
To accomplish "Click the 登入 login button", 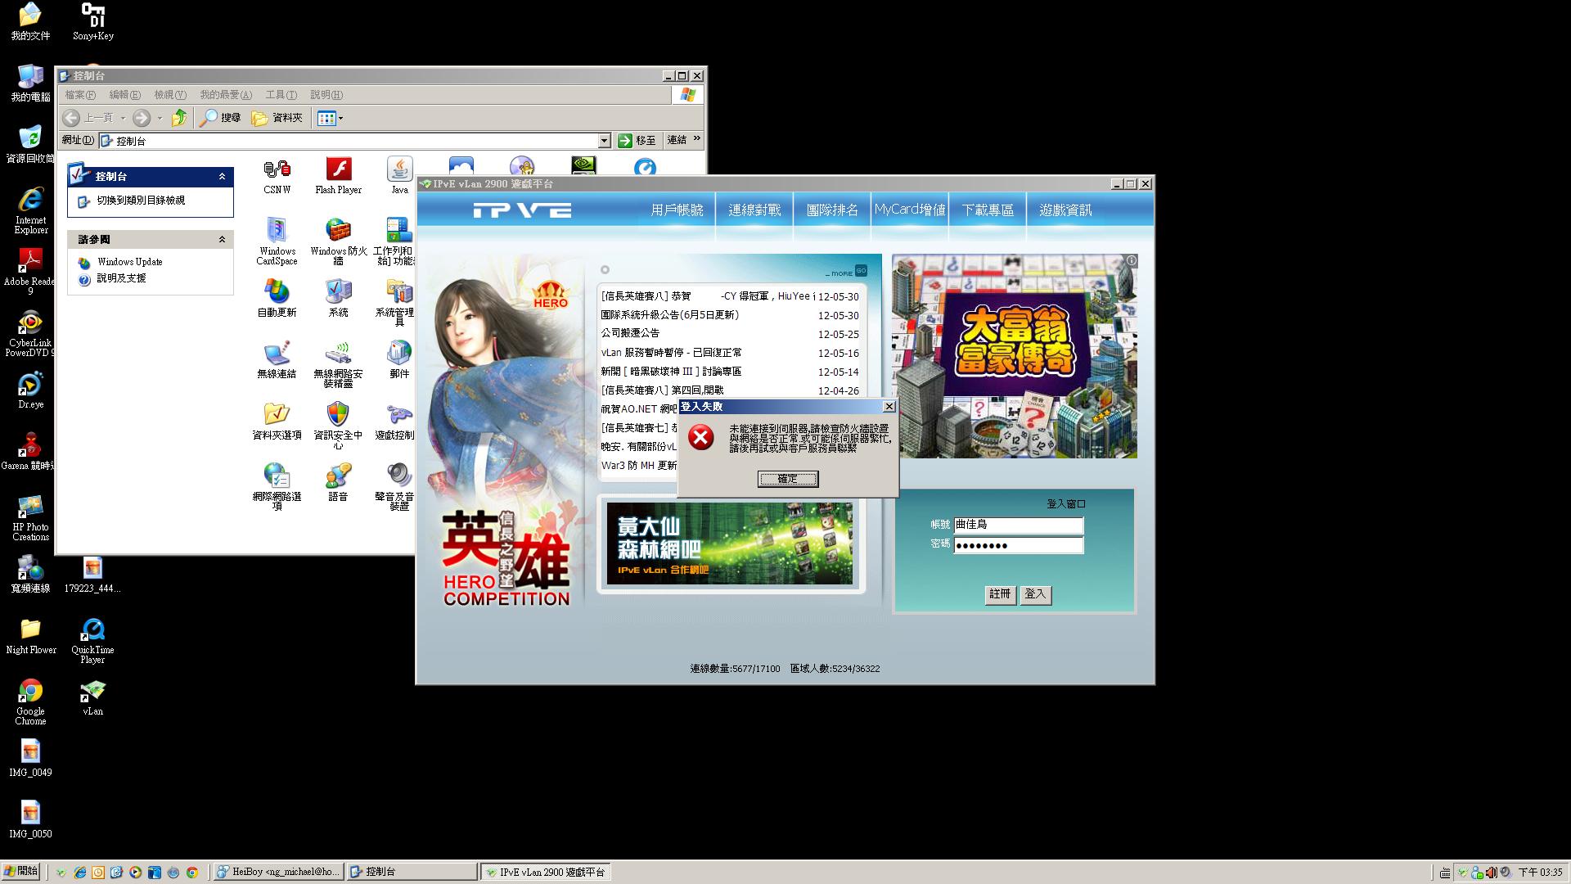I will (1035, 594).
